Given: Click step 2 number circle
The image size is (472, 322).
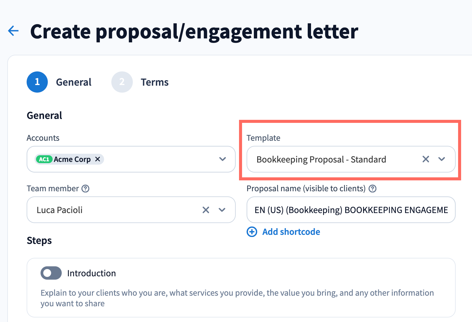Looking at the screenshot, I should (x=122, y=82).
